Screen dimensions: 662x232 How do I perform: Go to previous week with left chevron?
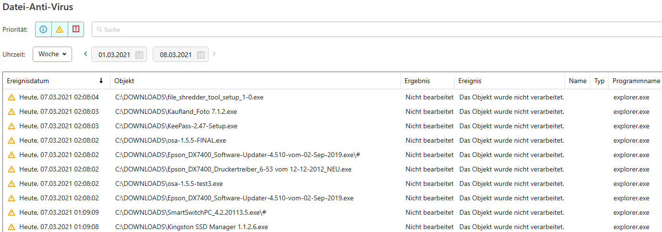click(x=86, y=54)
